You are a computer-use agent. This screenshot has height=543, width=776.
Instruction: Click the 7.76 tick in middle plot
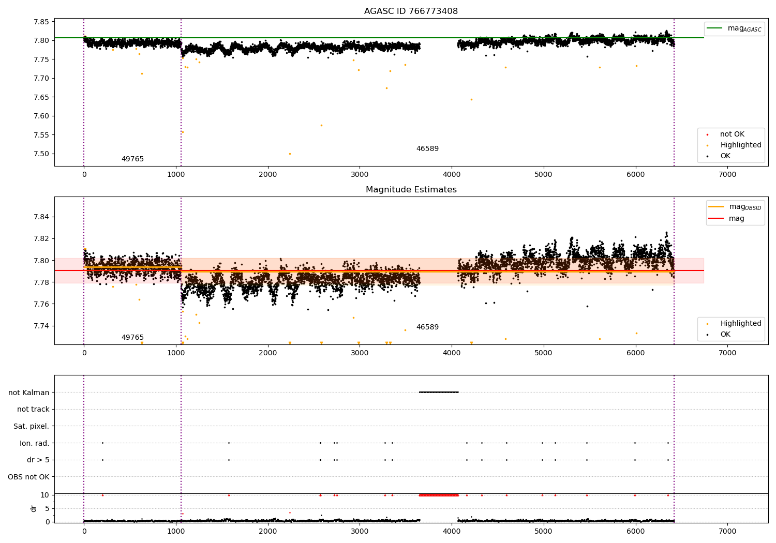[x=41, y=304]
